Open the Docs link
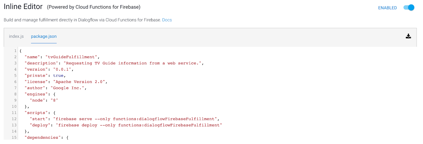423x144 pixels. point(167,20)
